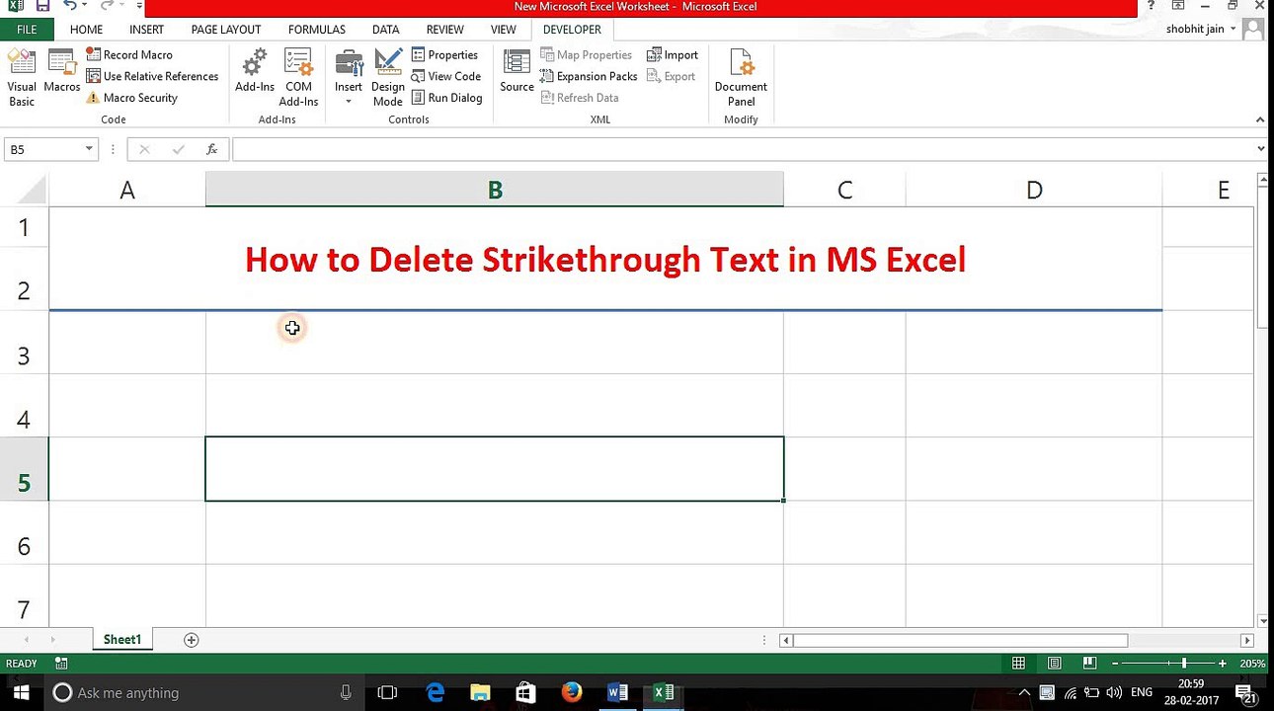Open control Properties
1274x711 pixels.
coord(444,55)
